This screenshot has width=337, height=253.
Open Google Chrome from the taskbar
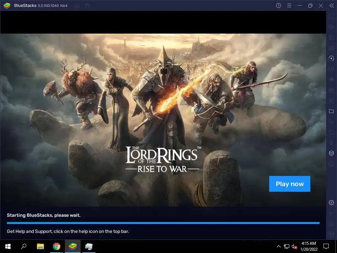tap(57, 246)
